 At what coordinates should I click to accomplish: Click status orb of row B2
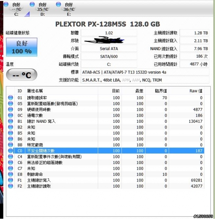10,127
